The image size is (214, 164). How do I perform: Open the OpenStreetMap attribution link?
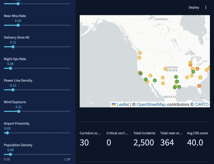pos(151,104)
